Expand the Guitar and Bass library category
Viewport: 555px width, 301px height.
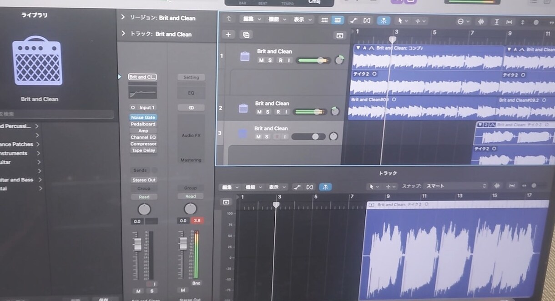pos(39,180)
